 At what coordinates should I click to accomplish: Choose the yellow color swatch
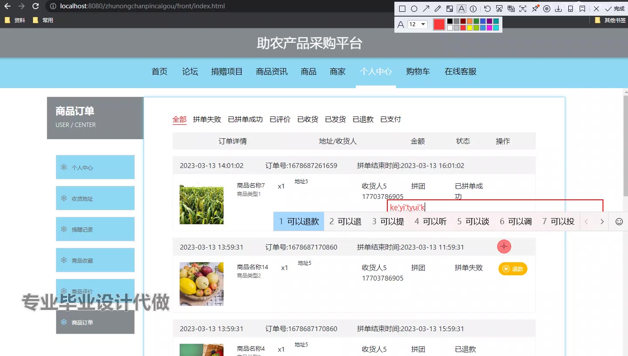470,28
